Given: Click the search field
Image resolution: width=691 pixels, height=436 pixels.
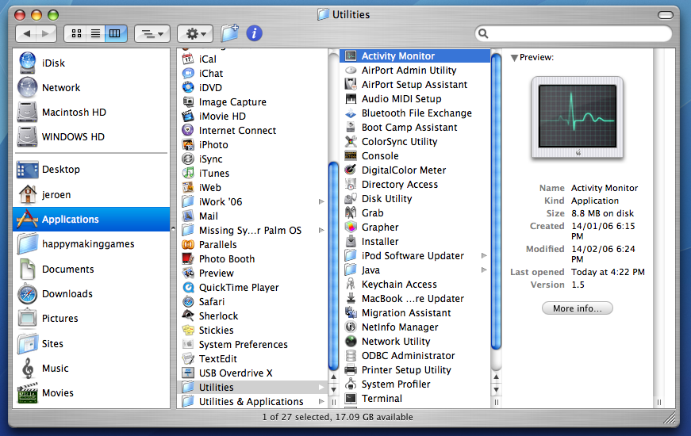Looking at the screenshot, I should pos(574,33).
